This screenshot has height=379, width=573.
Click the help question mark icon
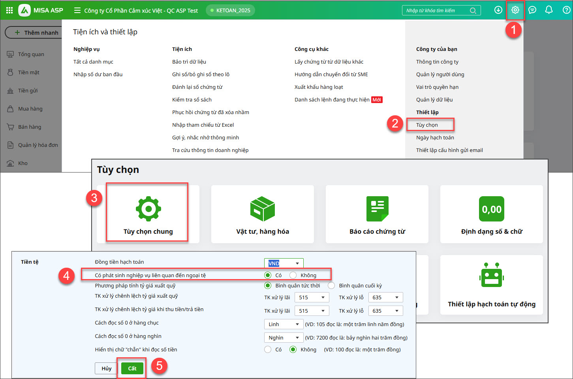pyautogui.click(x=566, y=10)
